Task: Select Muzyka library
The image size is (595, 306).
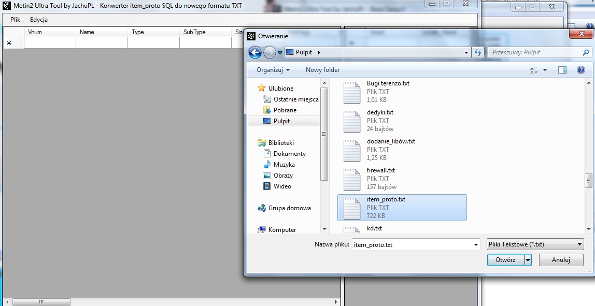Action: (x=284, y=165)
